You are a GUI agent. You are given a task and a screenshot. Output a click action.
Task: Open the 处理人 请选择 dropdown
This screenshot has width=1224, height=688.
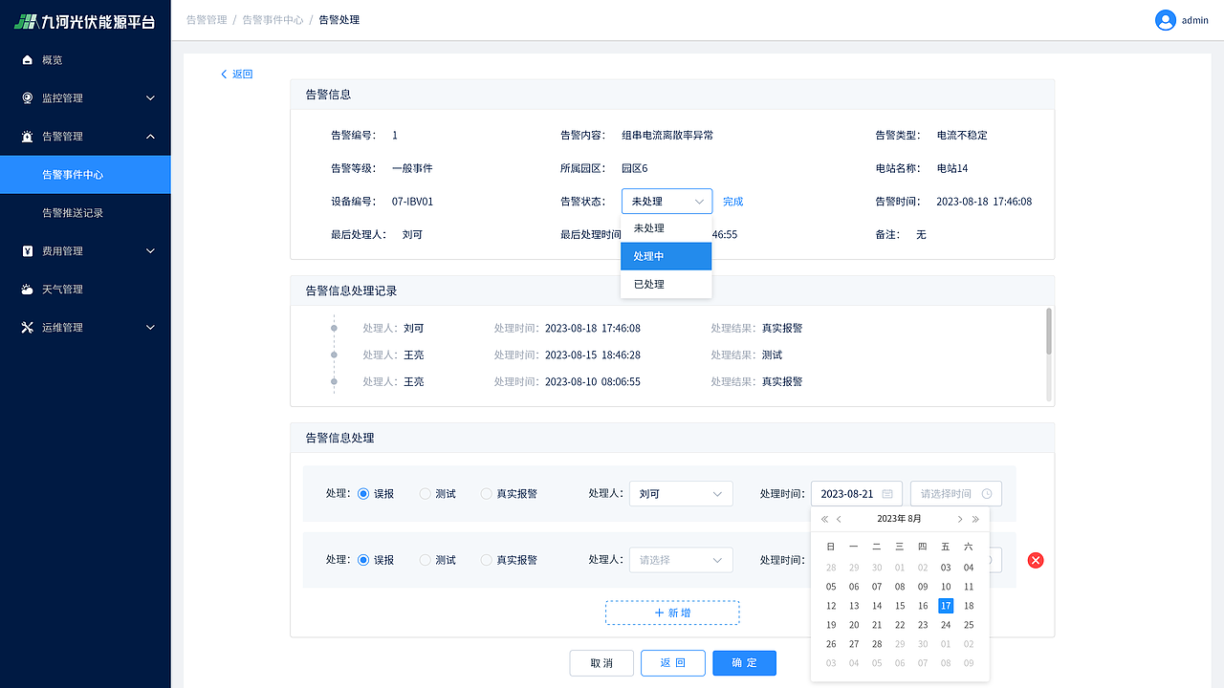tap(681, 560)
